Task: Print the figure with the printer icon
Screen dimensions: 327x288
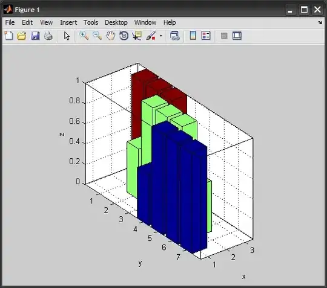Action: point(48,36)
